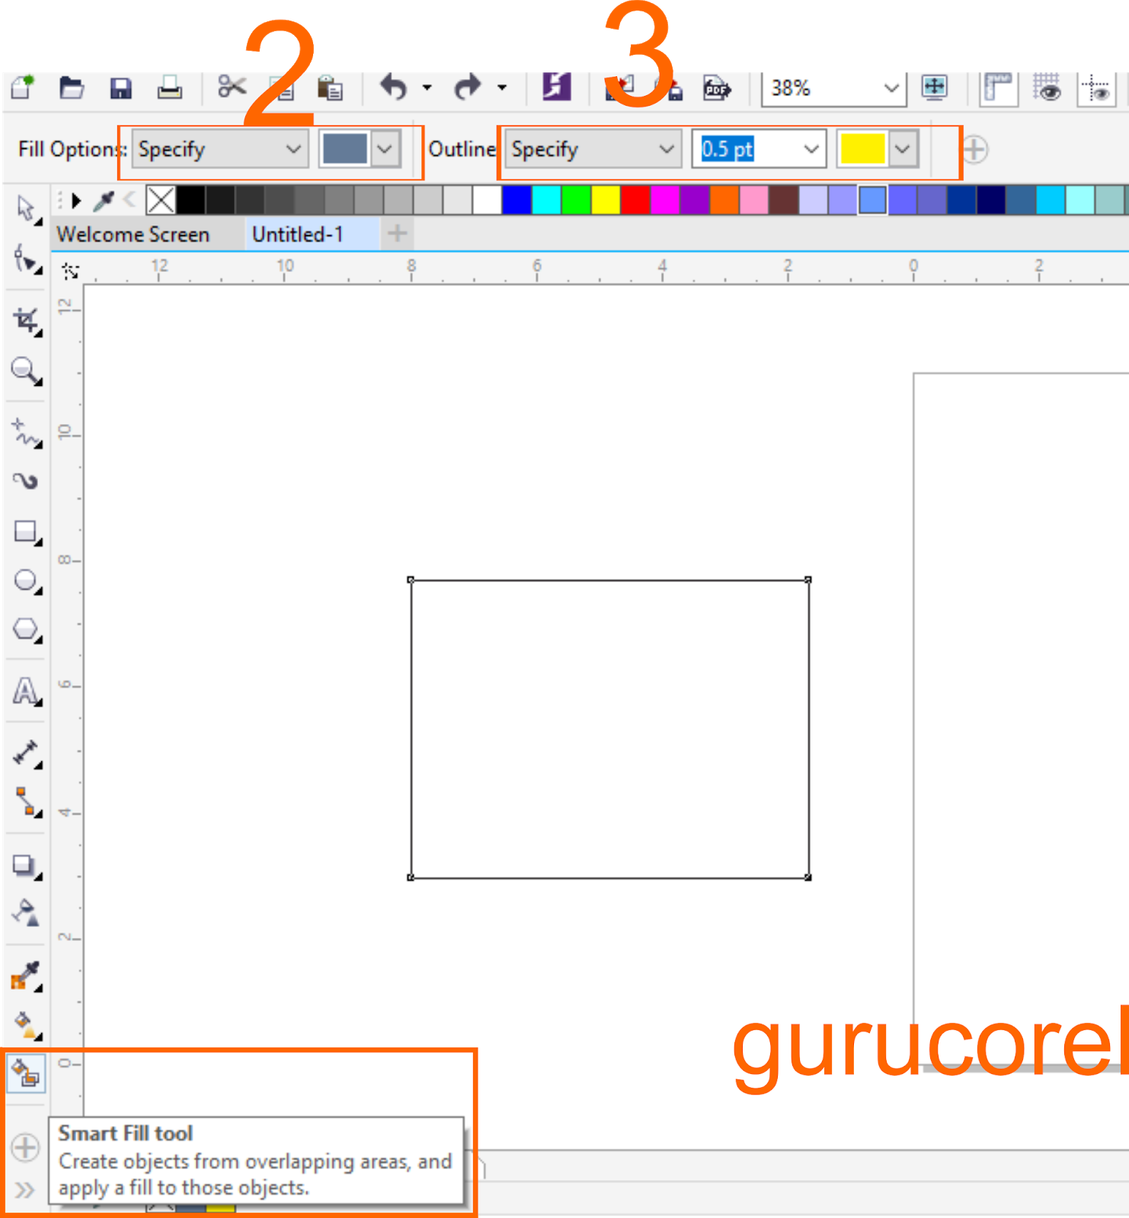Screen dimensions: 1129x1218
Task: Select the Zoom tool
Action: (27, 371)
